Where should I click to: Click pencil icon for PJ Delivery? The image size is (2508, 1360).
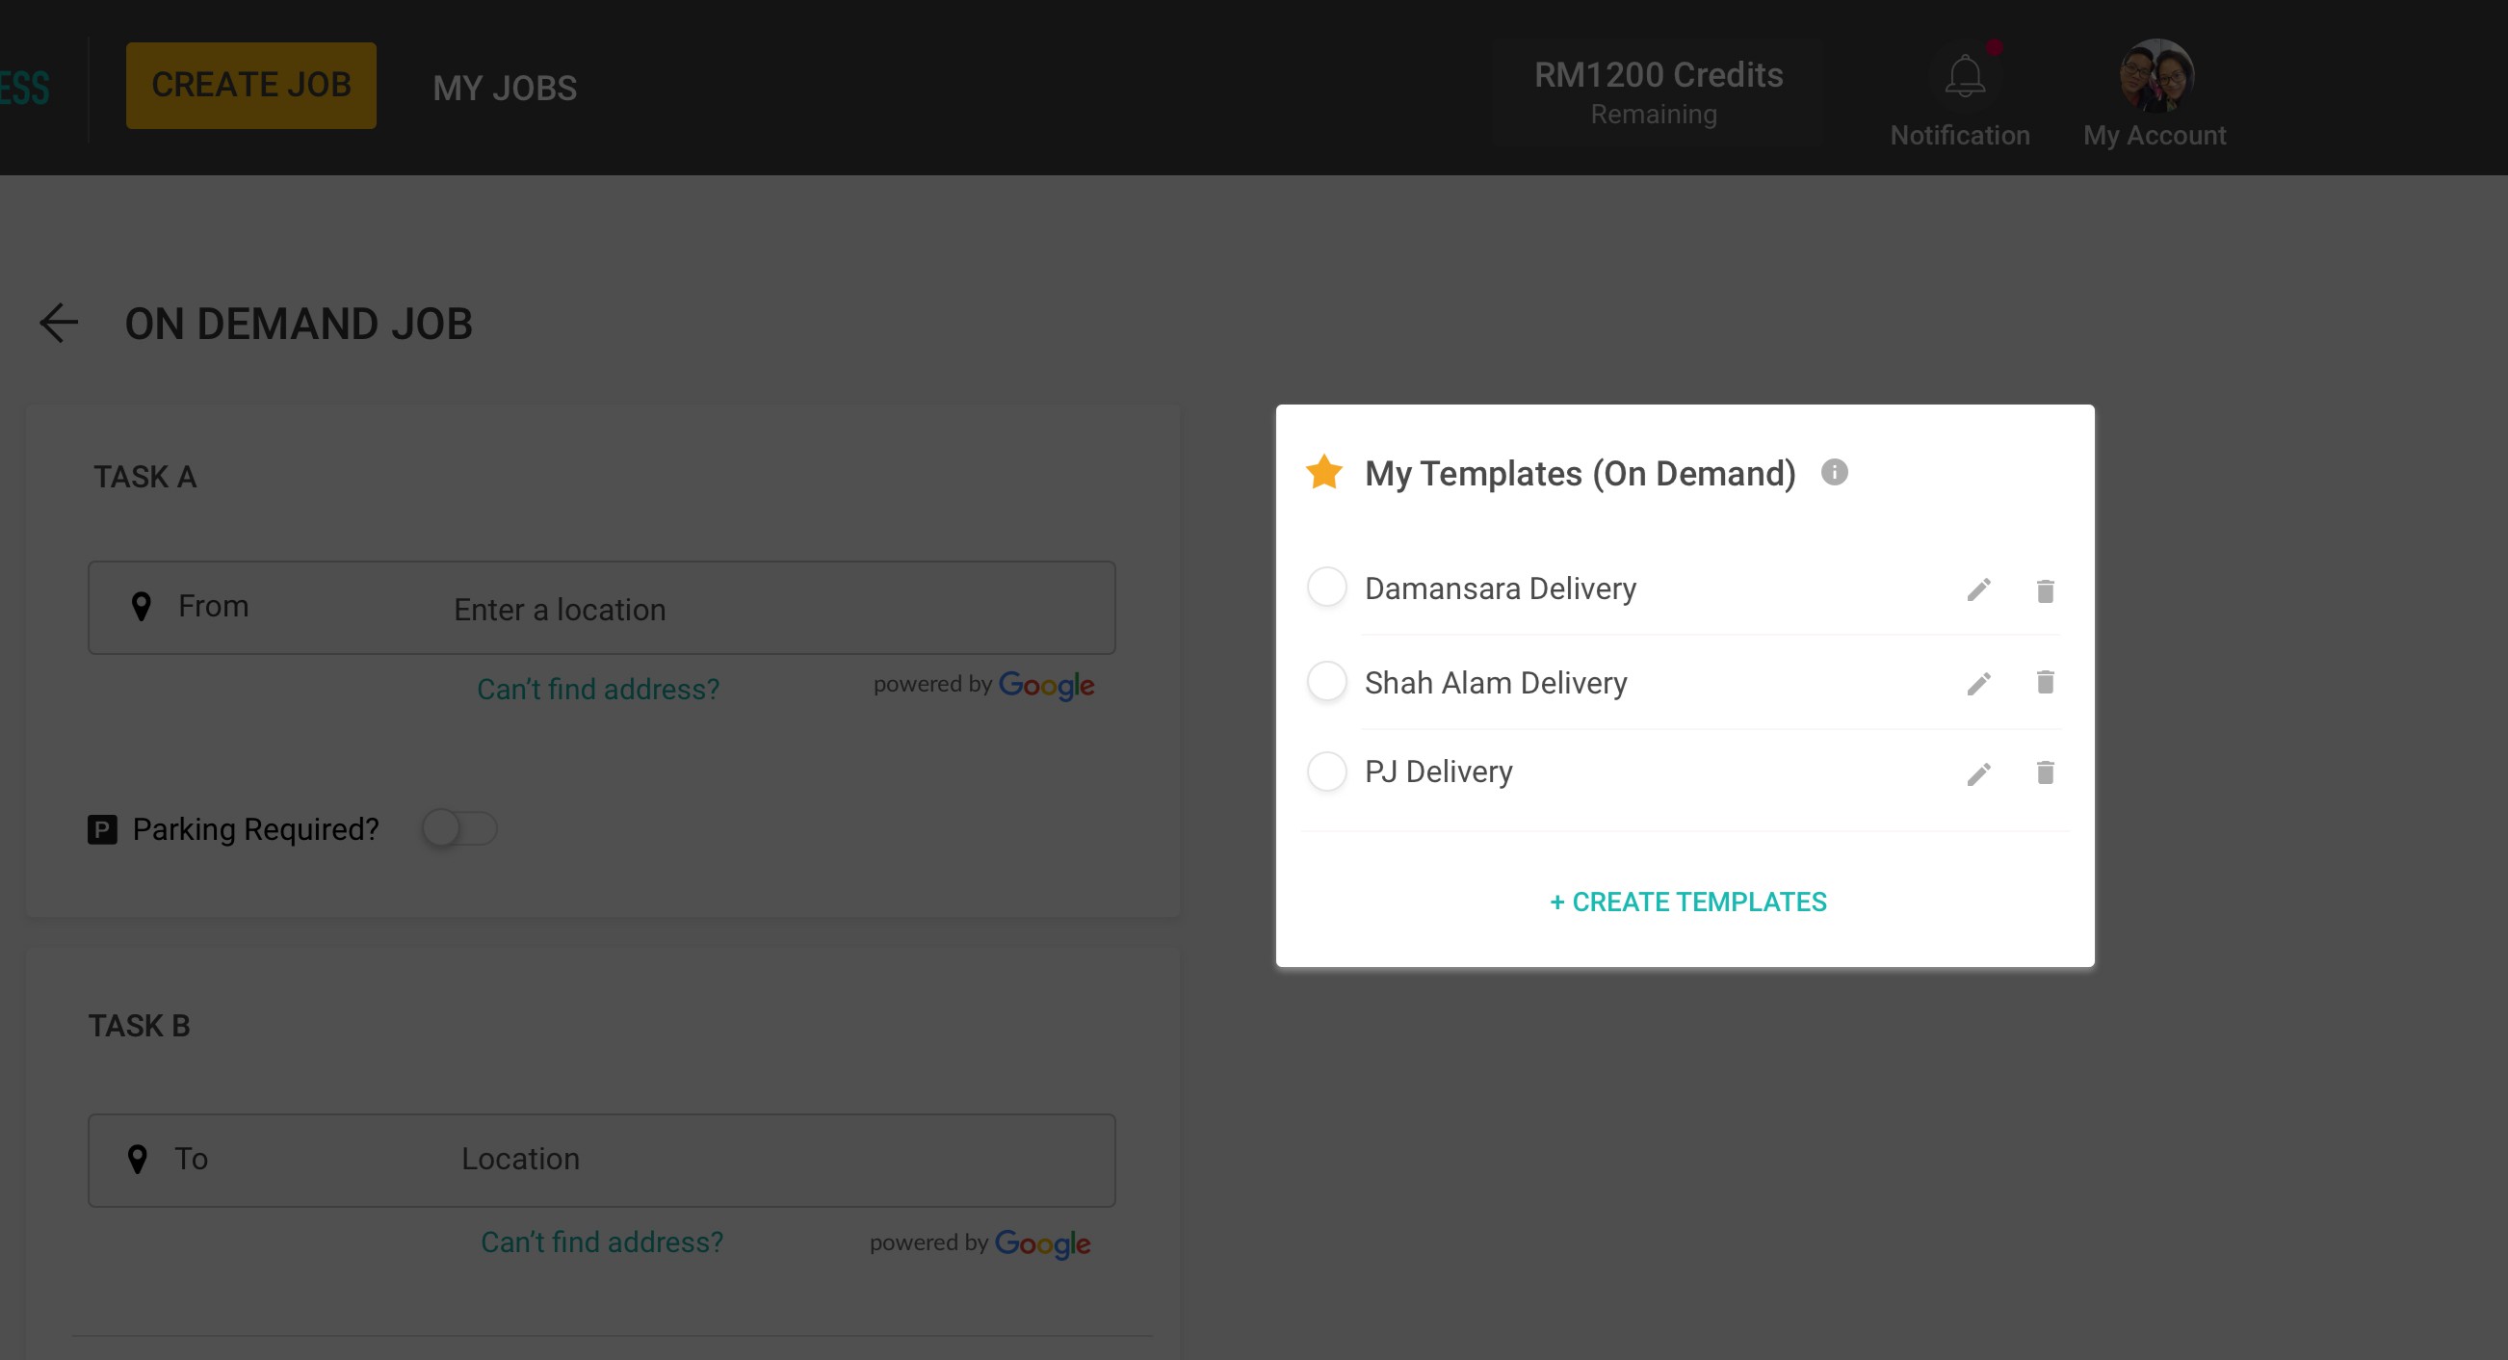1978,774
